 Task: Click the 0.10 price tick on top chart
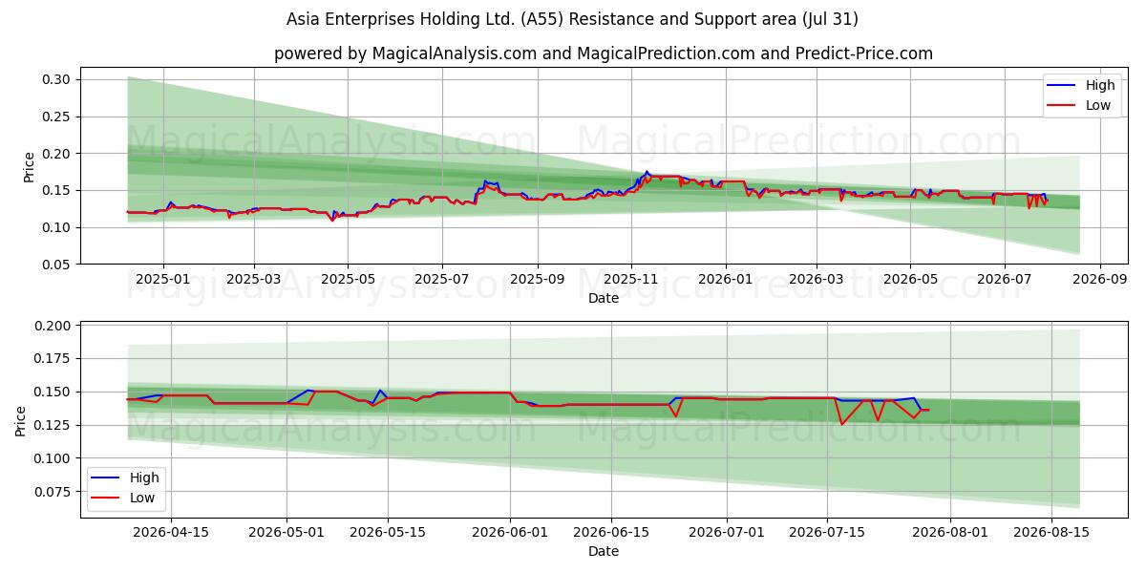tap(58, 227)
